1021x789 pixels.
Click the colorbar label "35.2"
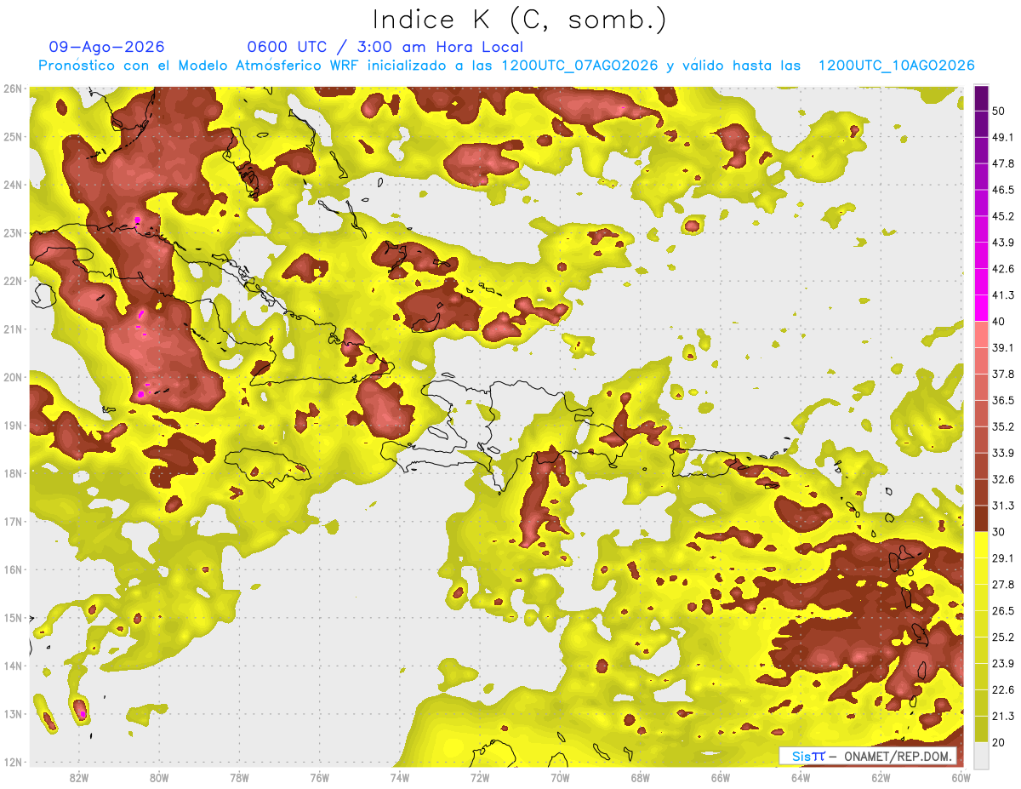click(1003, 426)
